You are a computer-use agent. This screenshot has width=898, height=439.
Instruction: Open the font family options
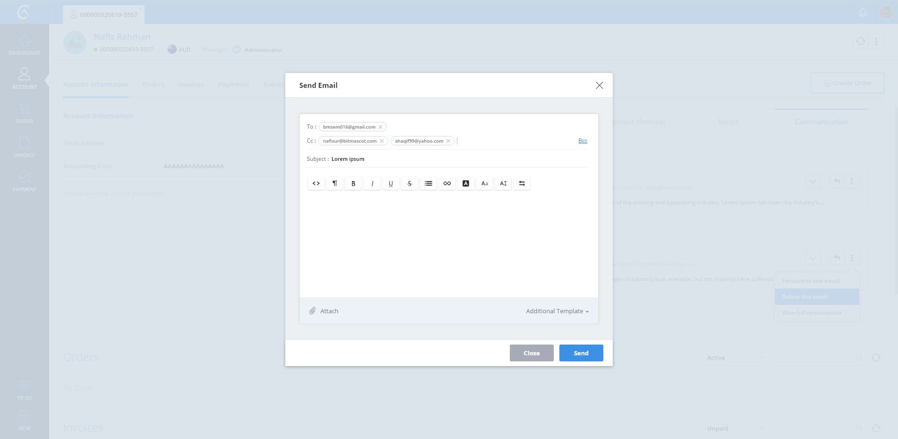click(485, 183)
